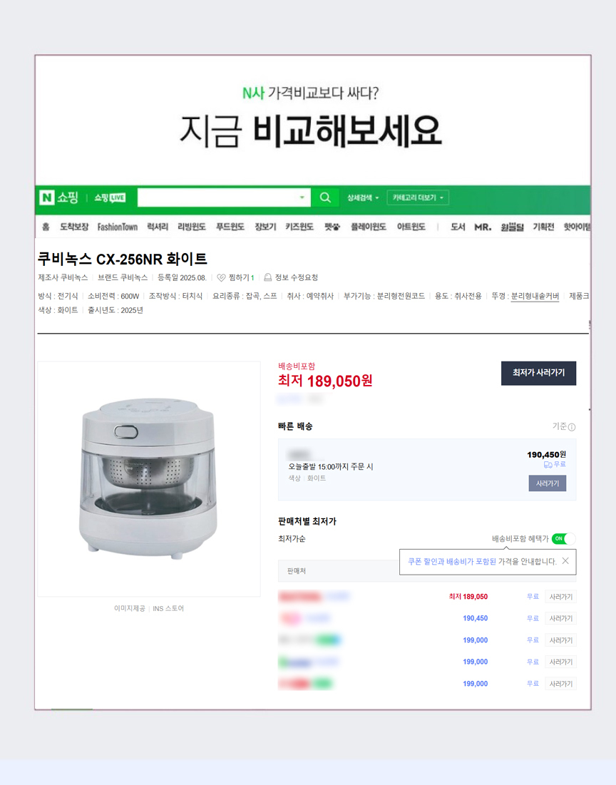Open the pet paw icon menu
The image size is (616, 785).
click(332, 227)
